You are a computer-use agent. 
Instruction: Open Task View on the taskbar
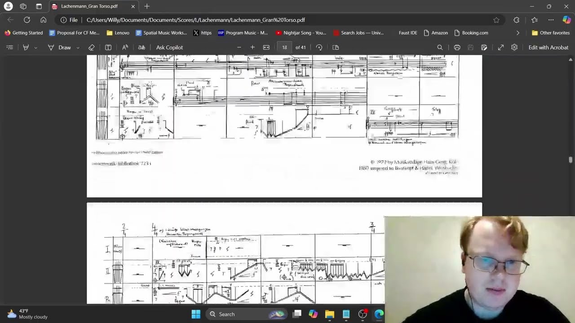tap(297, 314)
